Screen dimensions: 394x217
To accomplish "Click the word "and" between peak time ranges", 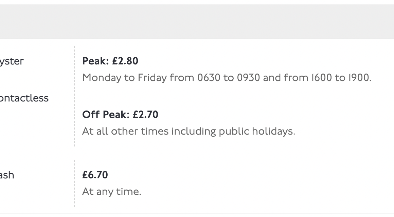I will pyautogui.click(x=272, y=78).
